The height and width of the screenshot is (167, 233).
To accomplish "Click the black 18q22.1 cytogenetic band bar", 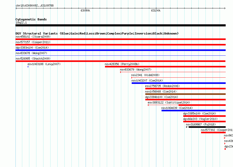I will point(120,25).
